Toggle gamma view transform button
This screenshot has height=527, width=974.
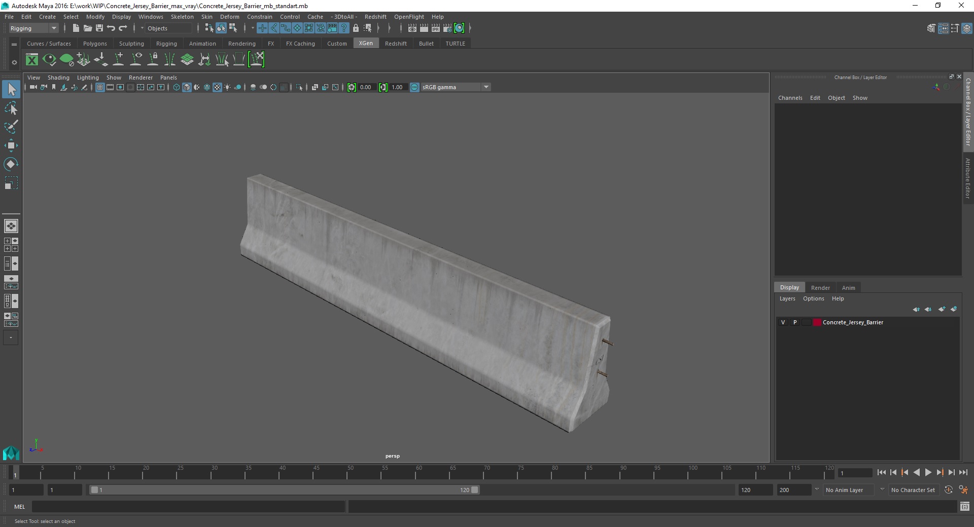click(414, 87)
